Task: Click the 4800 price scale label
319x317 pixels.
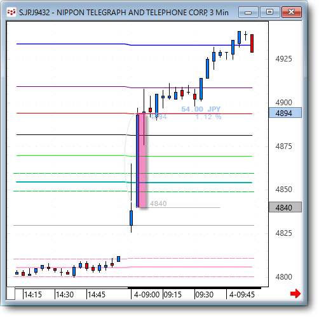Action: click(283, 277)
